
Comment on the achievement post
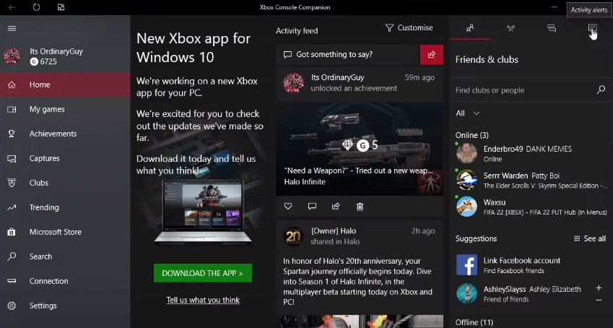click(312, 207)
